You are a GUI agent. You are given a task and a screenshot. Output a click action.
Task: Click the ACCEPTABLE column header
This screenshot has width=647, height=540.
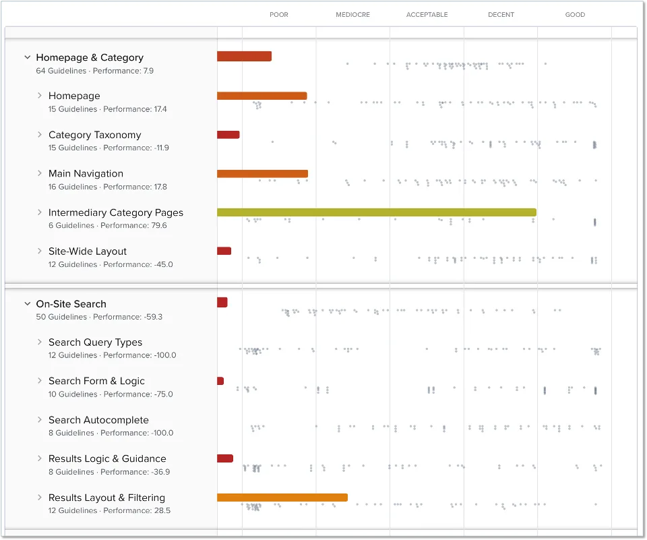[427, 14]
